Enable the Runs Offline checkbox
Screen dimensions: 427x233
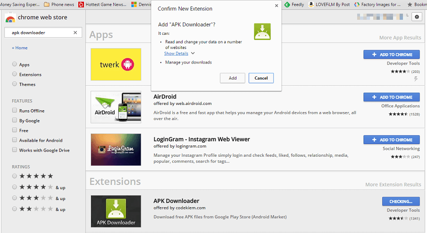coord(15,110)
